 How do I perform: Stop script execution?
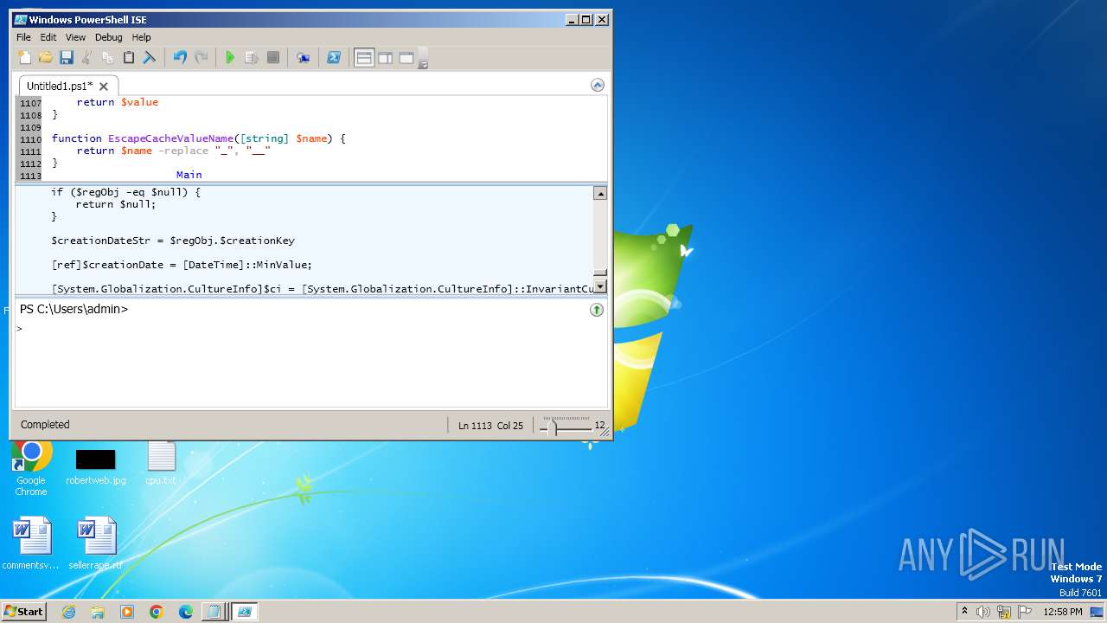point(272,58)
